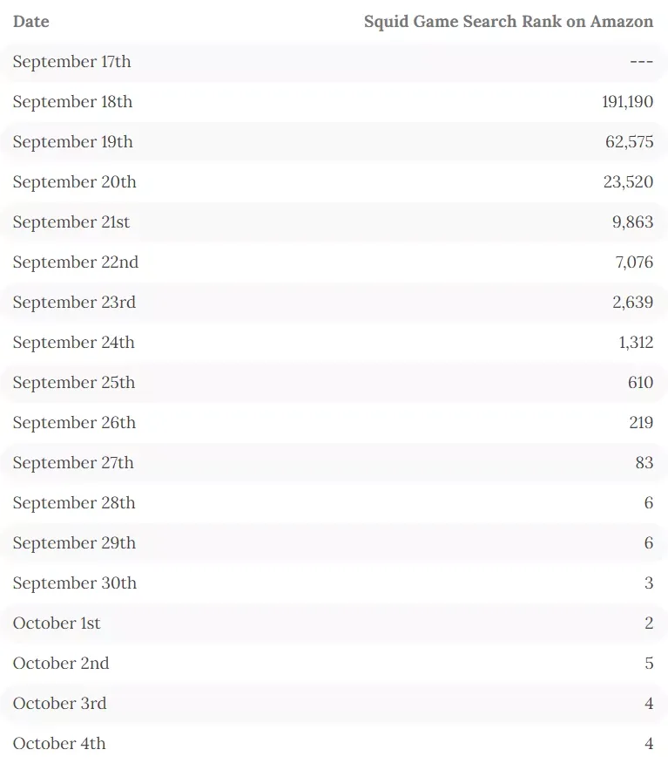Image resolution: width=668 pixels, height=770 pixels.
Task: Select the September 28th date cell
Action: click(74, 503)
